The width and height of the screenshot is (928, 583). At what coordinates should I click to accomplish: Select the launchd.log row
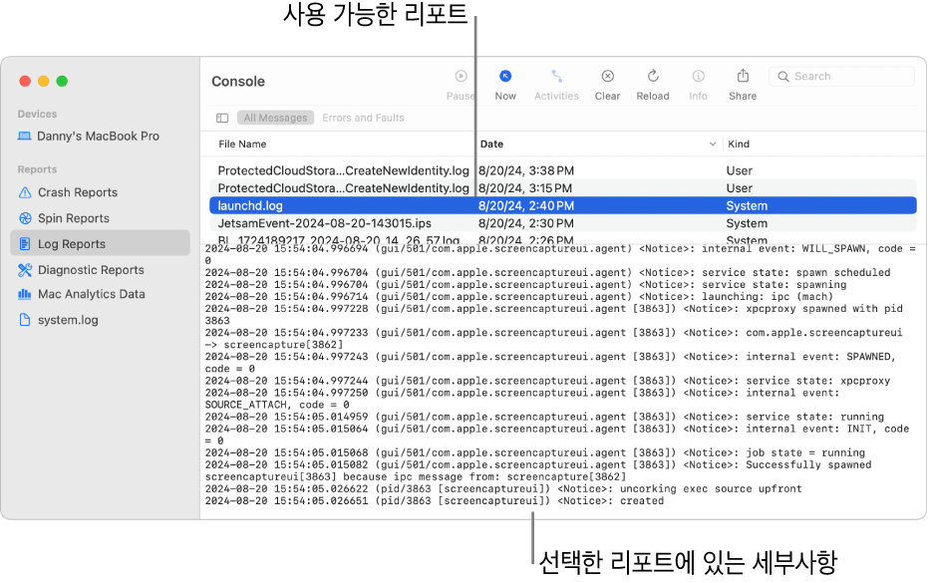click(563, 206)
